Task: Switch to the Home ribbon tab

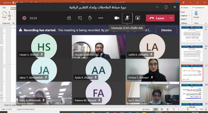Action: pyautogui.click(x=13, y=8)
